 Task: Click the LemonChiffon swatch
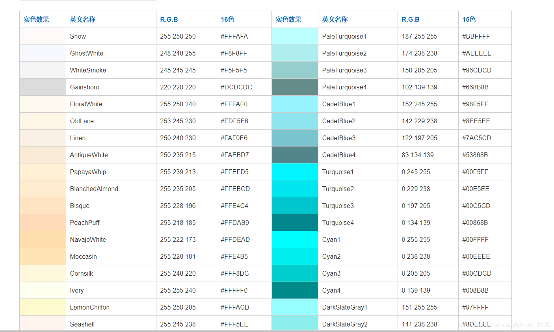43,307
